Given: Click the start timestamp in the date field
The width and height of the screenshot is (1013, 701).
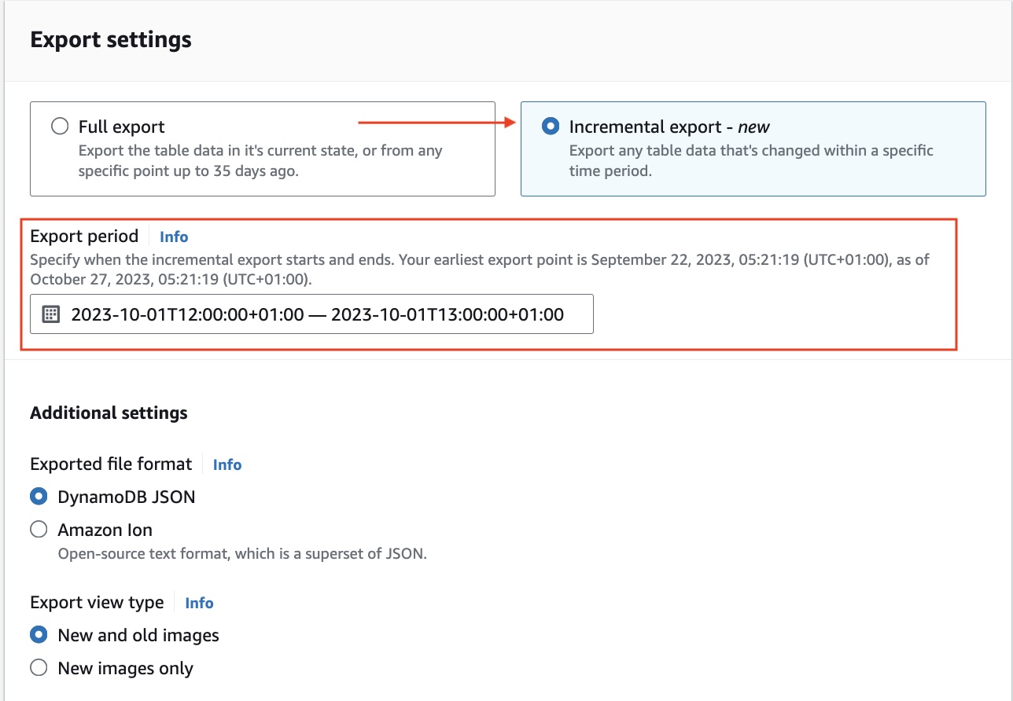Looking at the screenshot, I should [x=183, y=314].
